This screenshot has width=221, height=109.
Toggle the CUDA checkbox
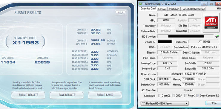pyautogui.click(x=173, y=96)
